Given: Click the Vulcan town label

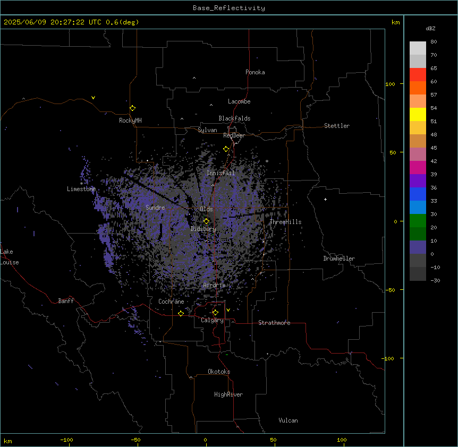Looking at the screenshot, I should 289,420.
